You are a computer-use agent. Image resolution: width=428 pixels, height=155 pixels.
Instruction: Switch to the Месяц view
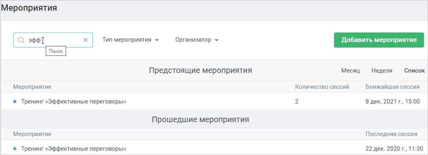[350, 71]
